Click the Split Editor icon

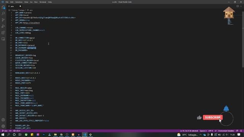pos(238,6)
